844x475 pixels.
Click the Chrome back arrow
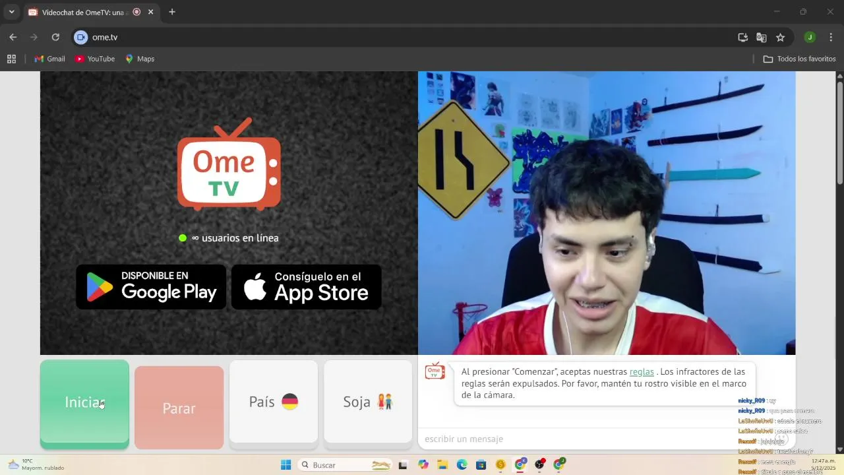tap(13, 37)
